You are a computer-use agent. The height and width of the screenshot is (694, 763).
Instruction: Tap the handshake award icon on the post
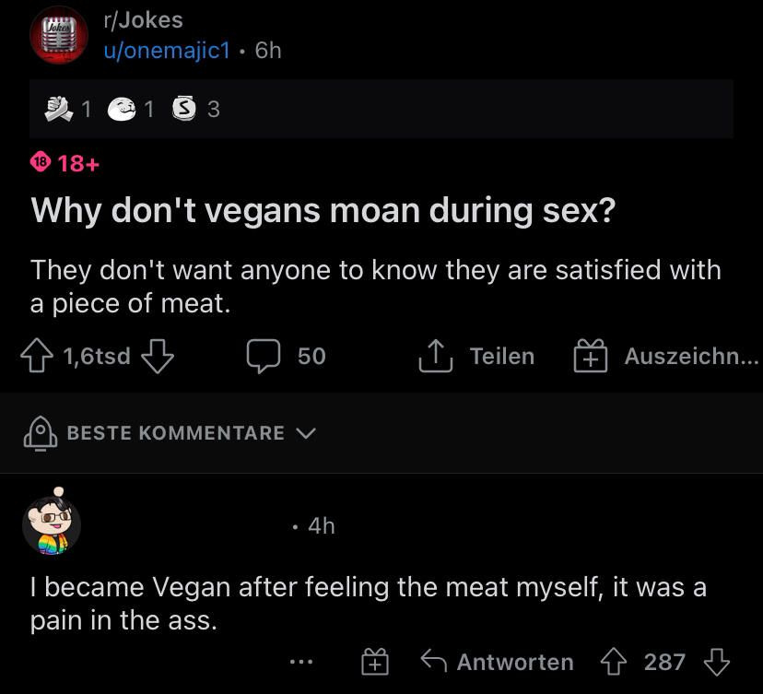[58, 108]
